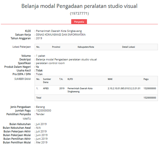The height and width of the screenshot is (162, 161).
Task: Click the Sumber Dana column header
Action: pos(47,81)
